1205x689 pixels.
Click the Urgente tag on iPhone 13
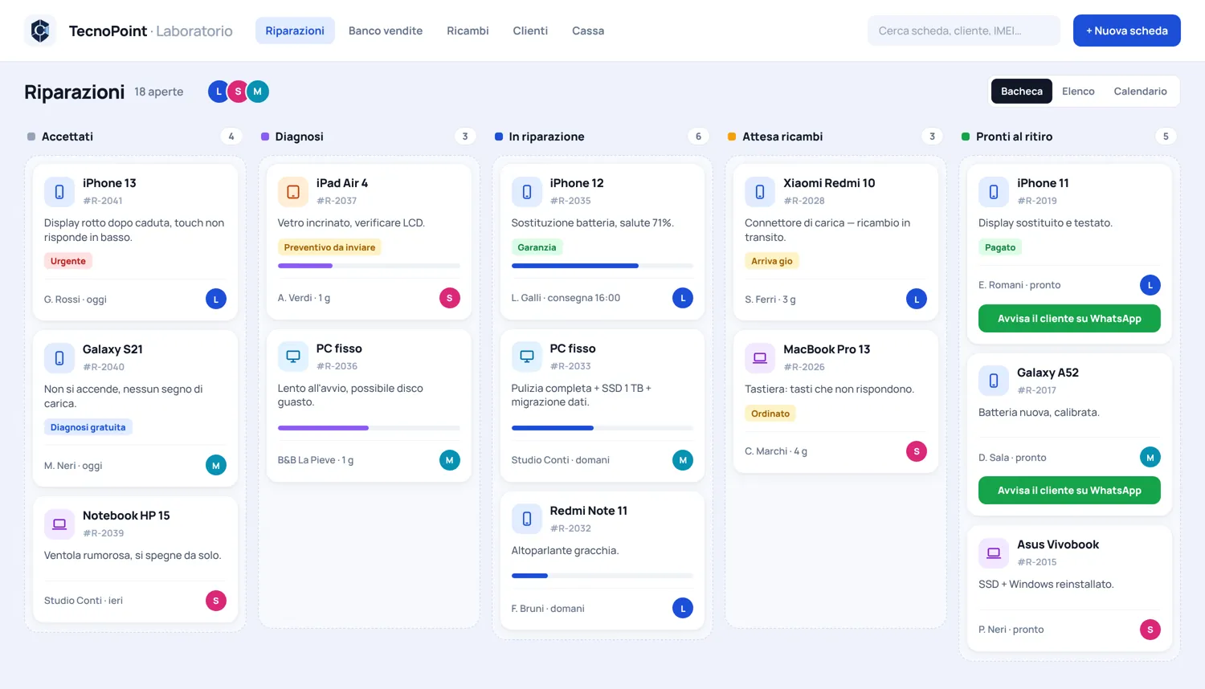[x=68, y=261]
